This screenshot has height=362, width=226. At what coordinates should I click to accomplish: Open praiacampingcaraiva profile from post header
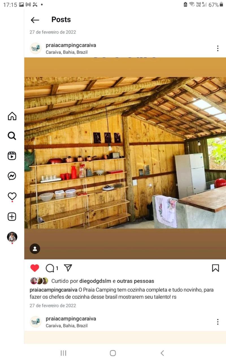click(71, 45)
